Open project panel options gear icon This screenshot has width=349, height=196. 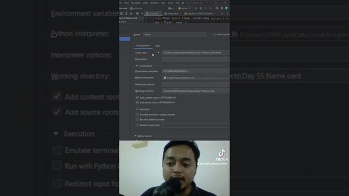137,14
